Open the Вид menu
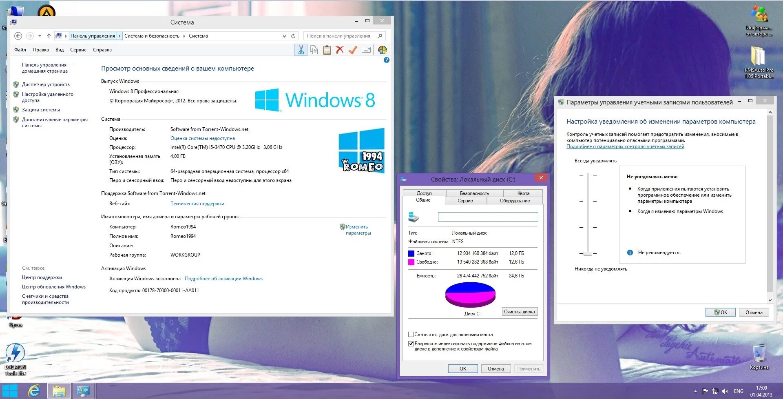The width and height of the screenshot is (783, 399). point(60,50)
